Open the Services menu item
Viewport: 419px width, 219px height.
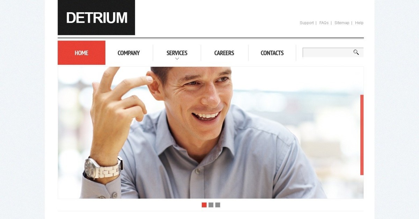coord(177,53)
